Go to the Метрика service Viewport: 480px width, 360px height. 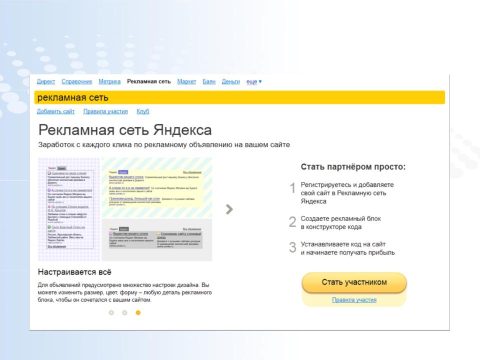[x=109, y=81]
